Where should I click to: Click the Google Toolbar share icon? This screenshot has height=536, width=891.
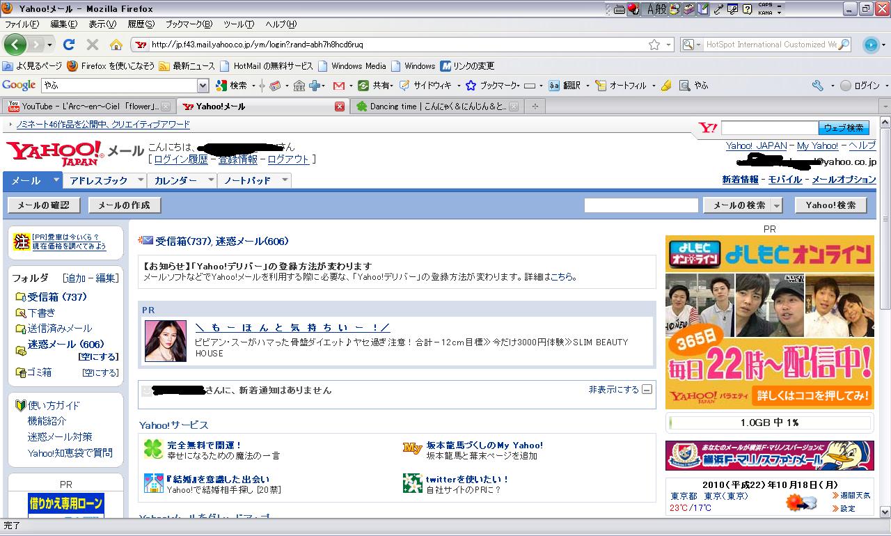[363, 86]
